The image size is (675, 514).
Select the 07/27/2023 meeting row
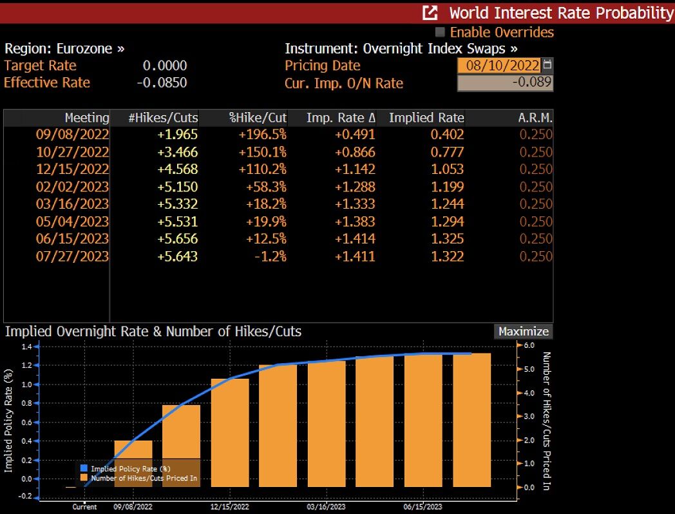72,256
